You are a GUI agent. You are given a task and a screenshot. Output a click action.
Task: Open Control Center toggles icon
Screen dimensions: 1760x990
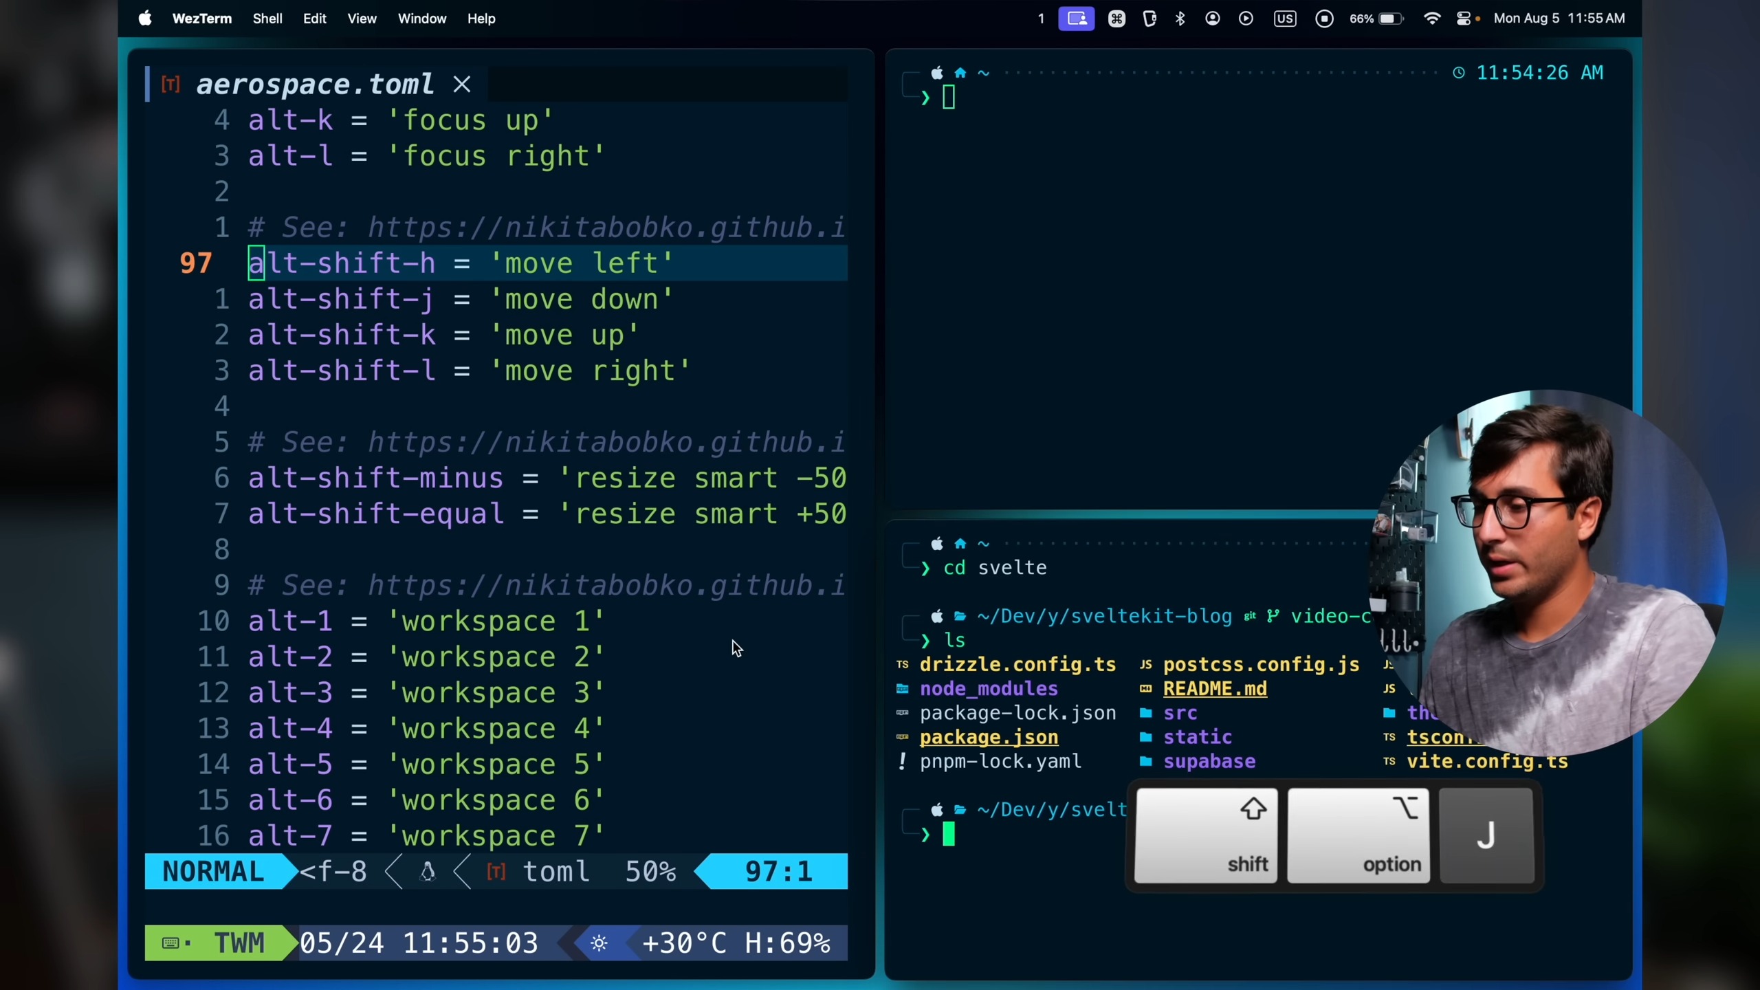(1464, 19)
